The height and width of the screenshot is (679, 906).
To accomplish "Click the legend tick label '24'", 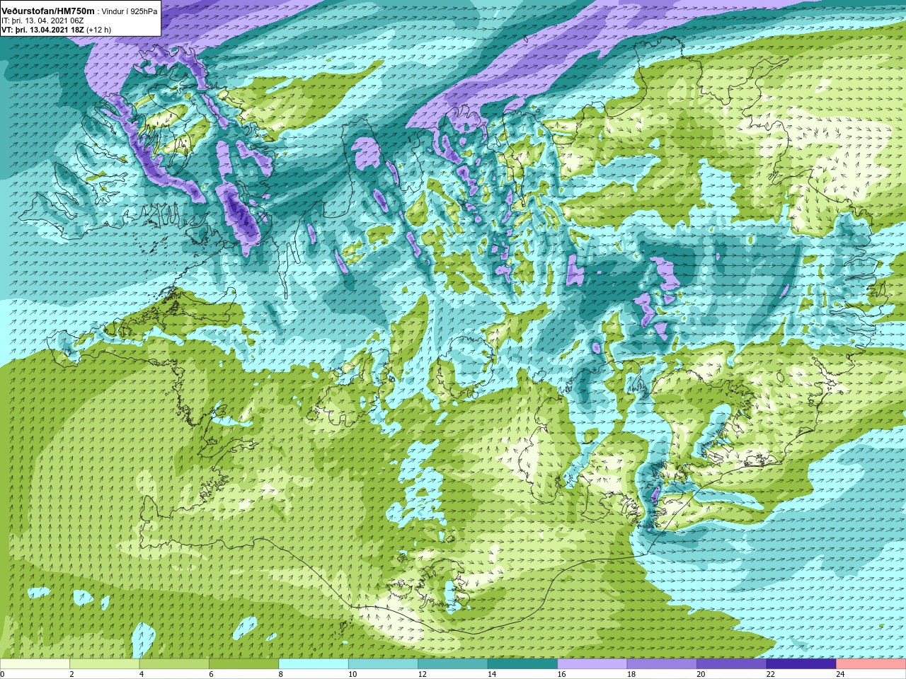I will pos(841,674).
